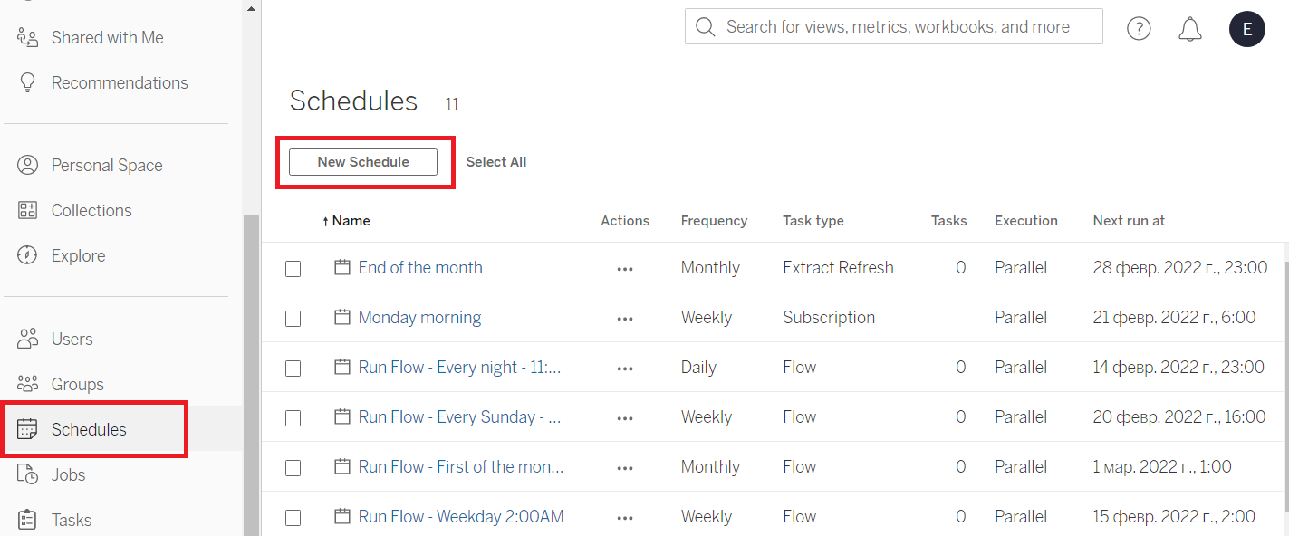The image size is (1289, 536).
Task: Click the sidebar vertical scrollbar
Action: [251, 375]
